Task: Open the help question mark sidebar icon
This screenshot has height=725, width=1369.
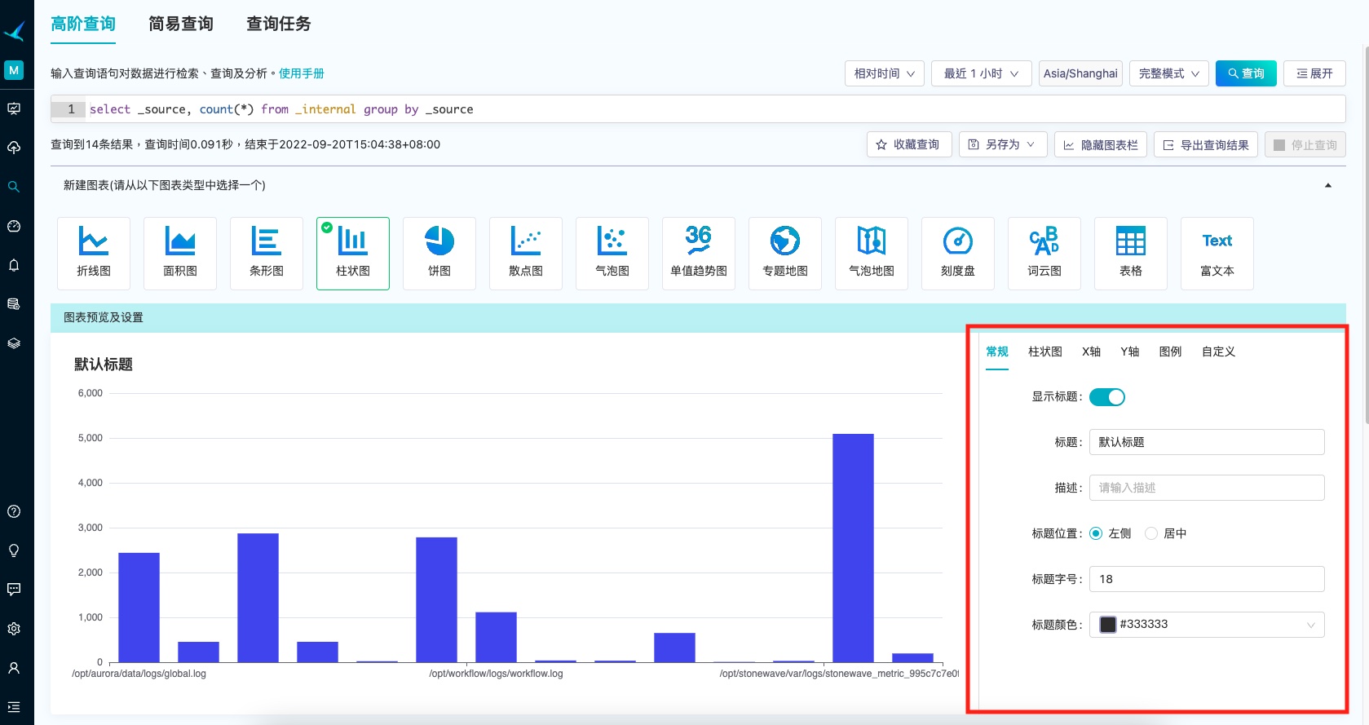Action: [14, 511]
